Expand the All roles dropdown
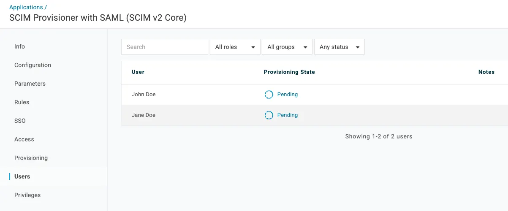The width and height of the screenshot is (508, 211). coord(235,47)
